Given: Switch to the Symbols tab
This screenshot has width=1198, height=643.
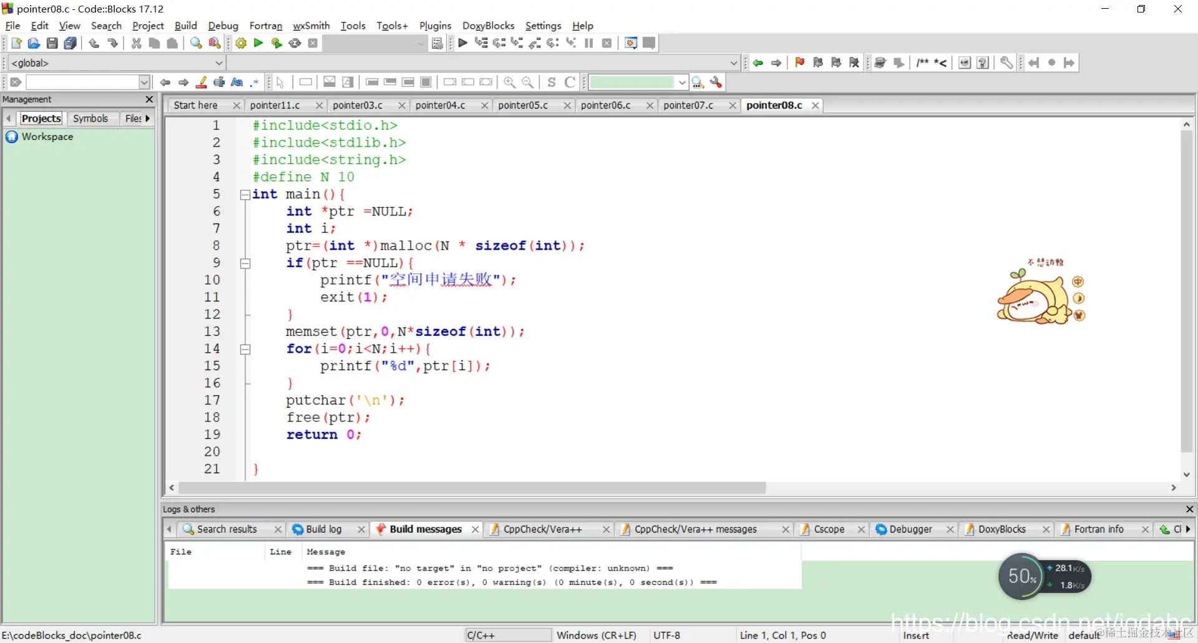Looking at the screenshot, I should coord(90,118).
